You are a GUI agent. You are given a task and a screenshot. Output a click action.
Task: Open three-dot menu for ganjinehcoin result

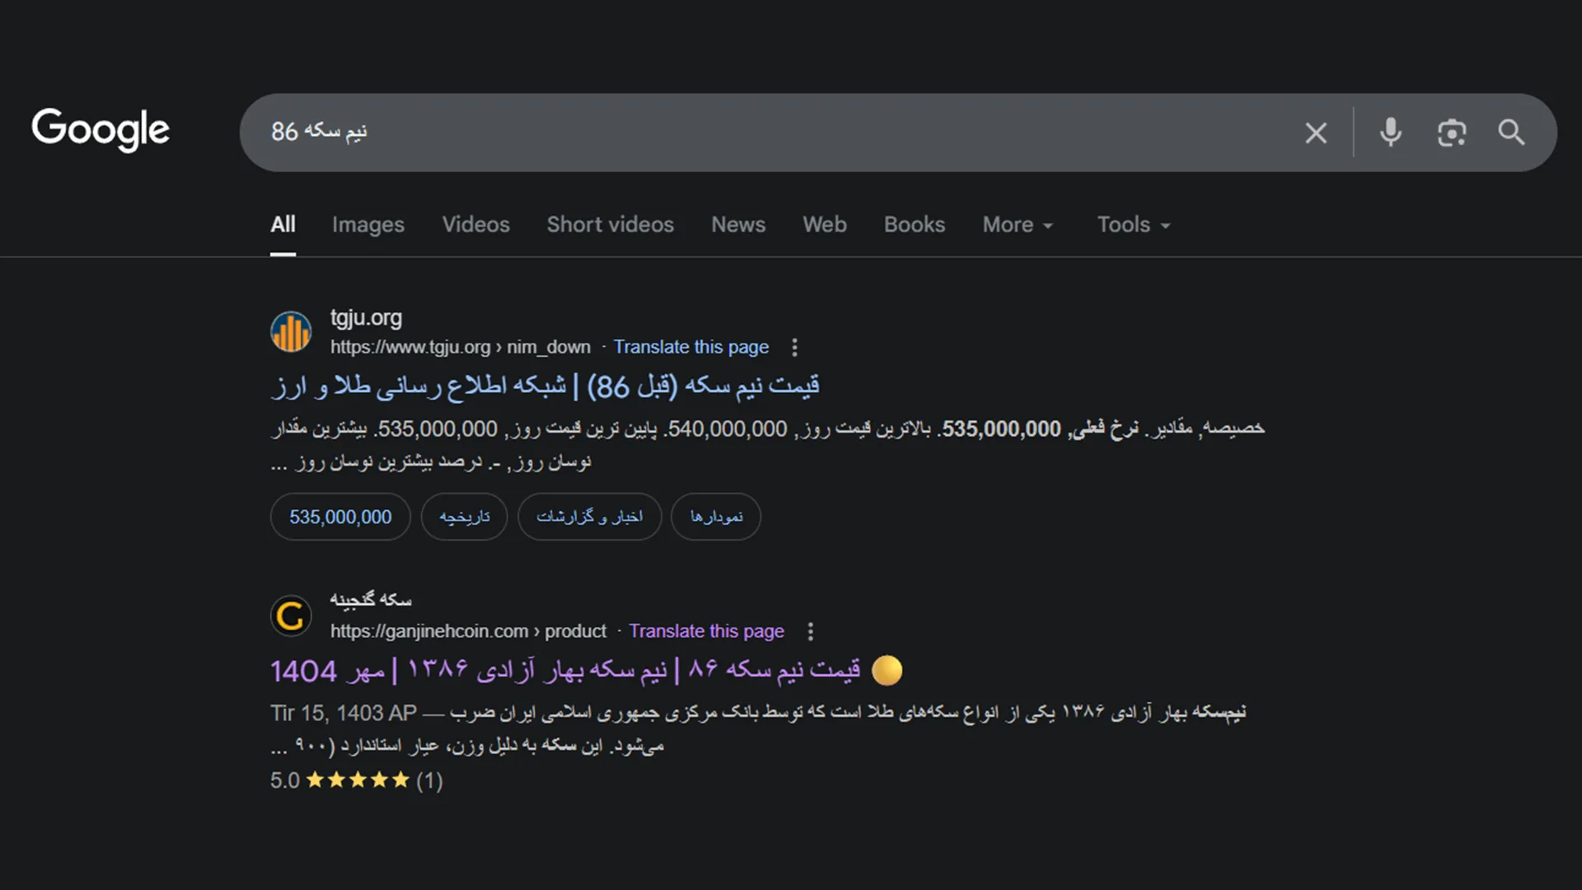click(x=810, y=632)
